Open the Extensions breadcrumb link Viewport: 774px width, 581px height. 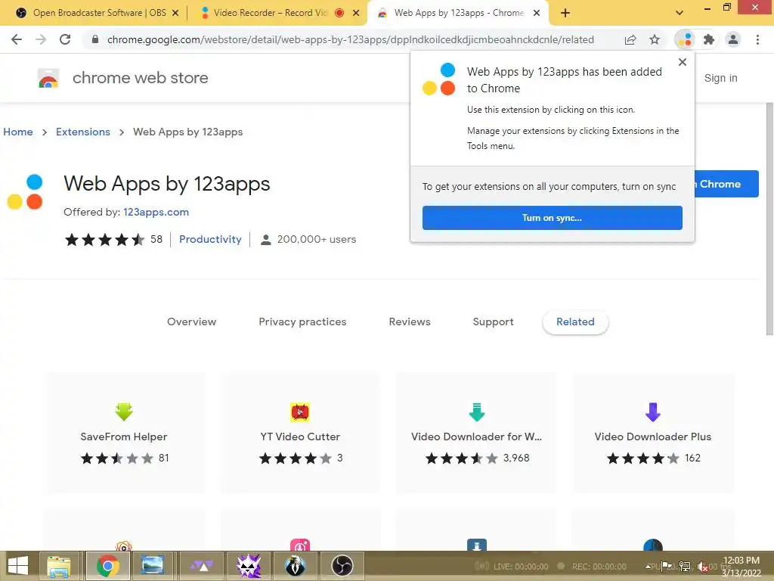[83, 132]
